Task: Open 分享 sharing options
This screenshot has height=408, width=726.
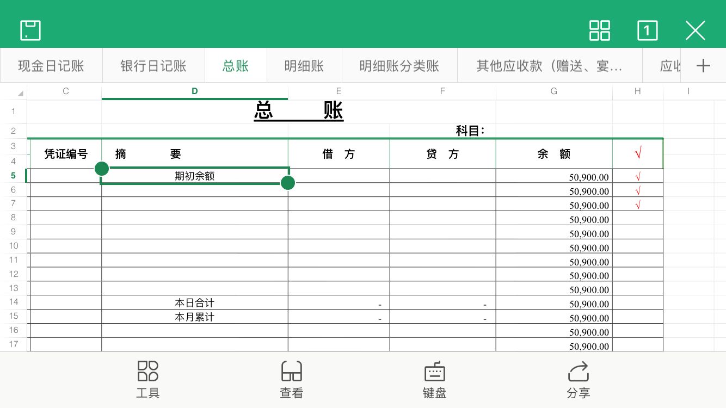Action: (579, 379)
